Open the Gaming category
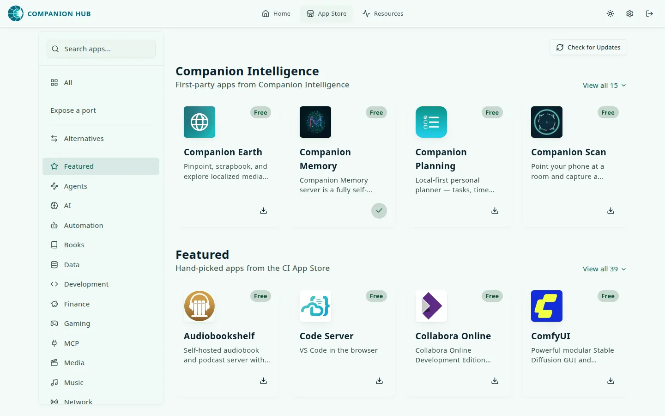The width and height of the screenshot is (665, 416). click(101, 324)
